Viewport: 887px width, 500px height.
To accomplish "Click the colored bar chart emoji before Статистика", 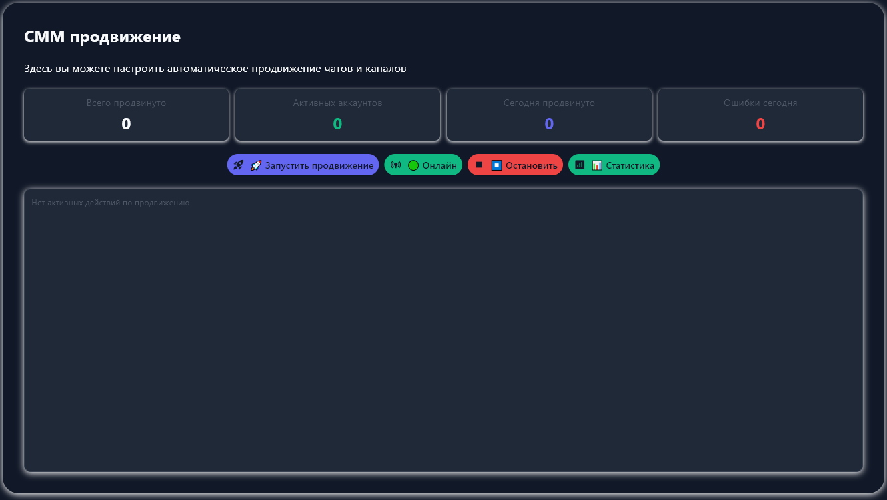I will tap(597, 165).
